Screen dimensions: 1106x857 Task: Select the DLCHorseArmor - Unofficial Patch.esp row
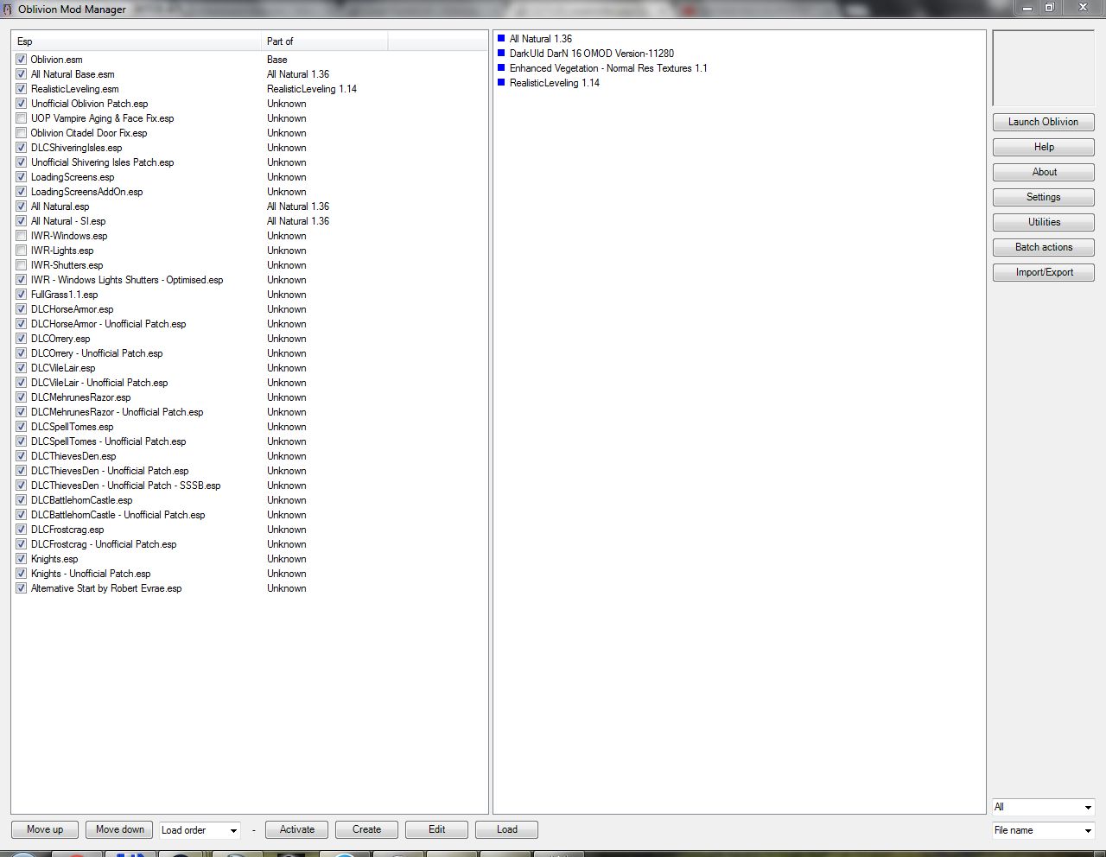(x=108, y=324)
